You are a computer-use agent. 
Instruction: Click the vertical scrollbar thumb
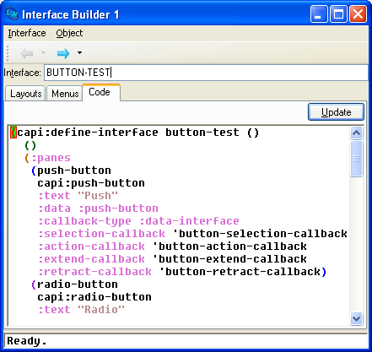pyautogui.click(x=357, y=159)
